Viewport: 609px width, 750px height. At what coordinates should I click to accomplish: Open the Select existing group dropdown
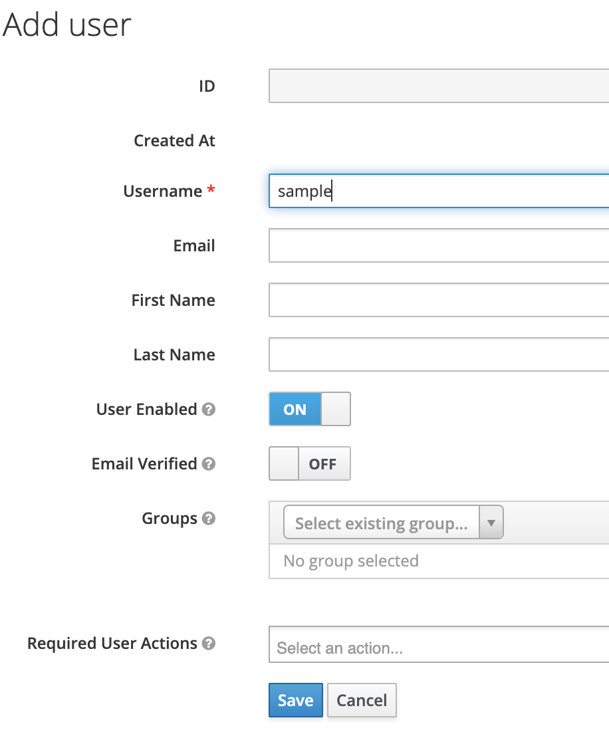(x=382, y=523)
